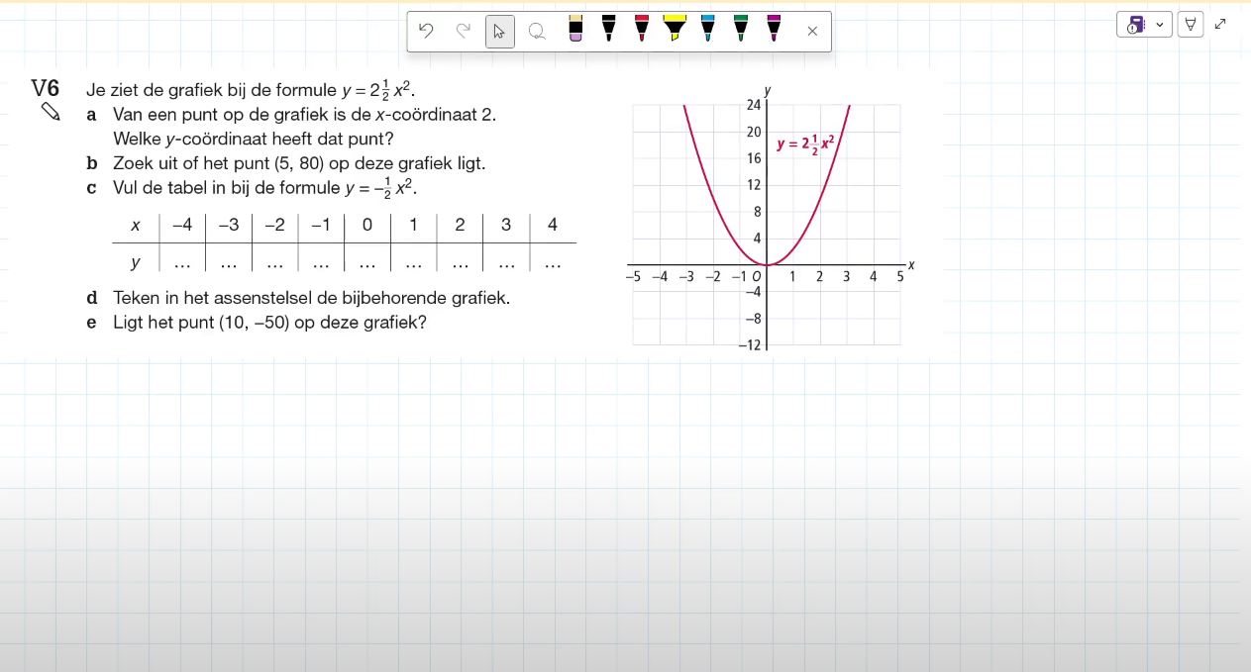The image size is (1251, 672).
Task: Pick the light blue pen
Action: click(707, 29)
